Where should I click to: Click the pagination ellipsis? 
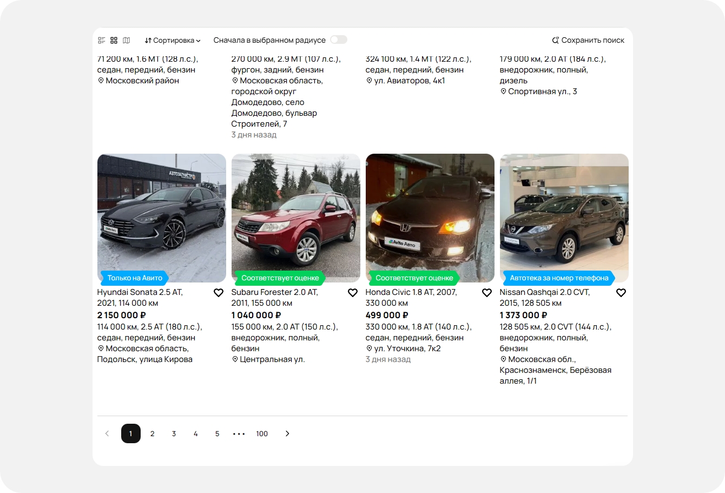pos(239,434)
